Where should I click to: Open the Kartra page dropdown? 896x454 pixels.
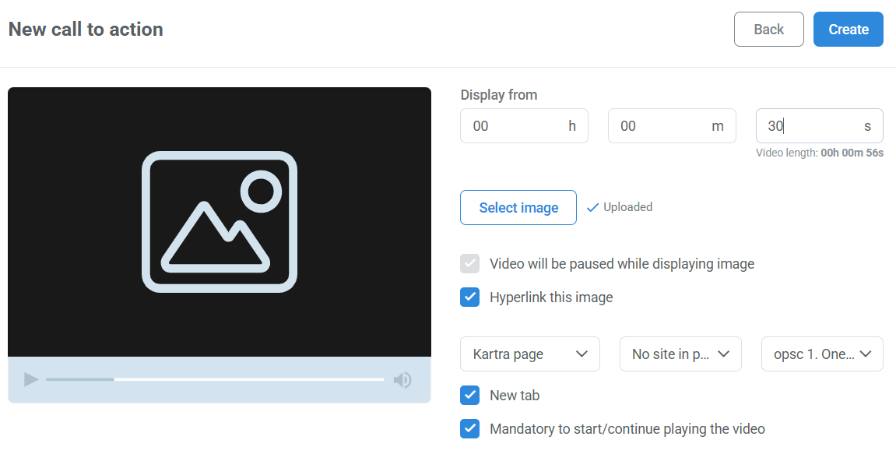tap(529, 354)
